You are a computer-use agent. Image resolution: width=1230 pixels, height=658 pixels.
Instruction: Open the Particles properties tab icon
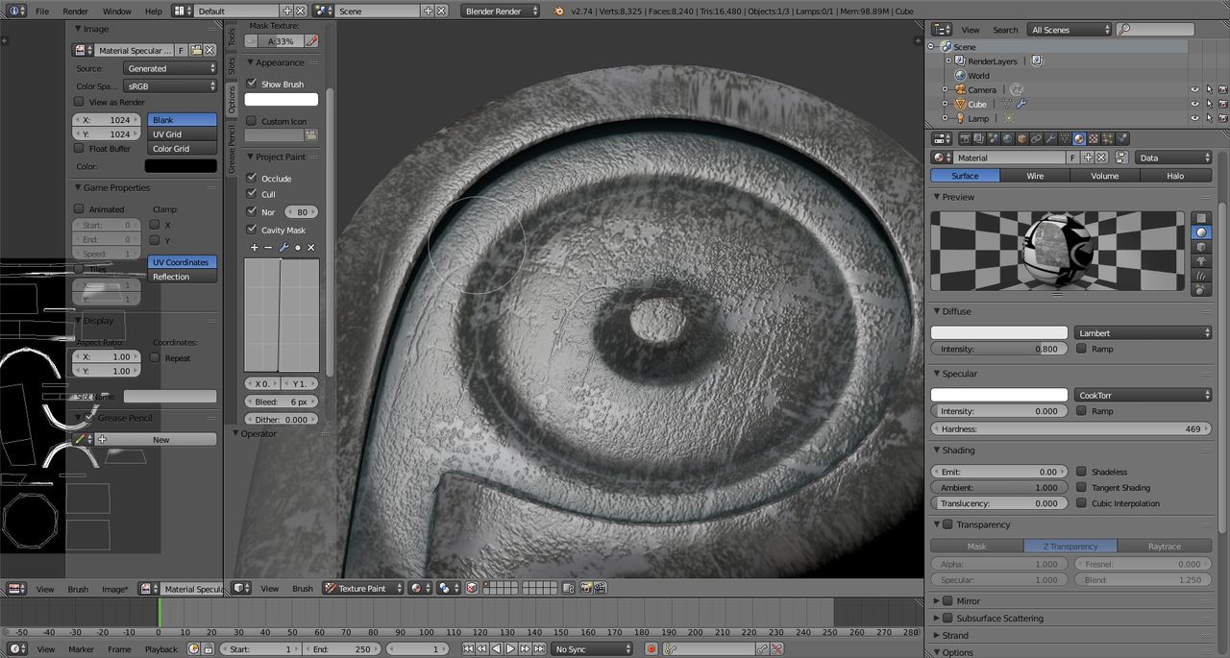click(1108, 138)
